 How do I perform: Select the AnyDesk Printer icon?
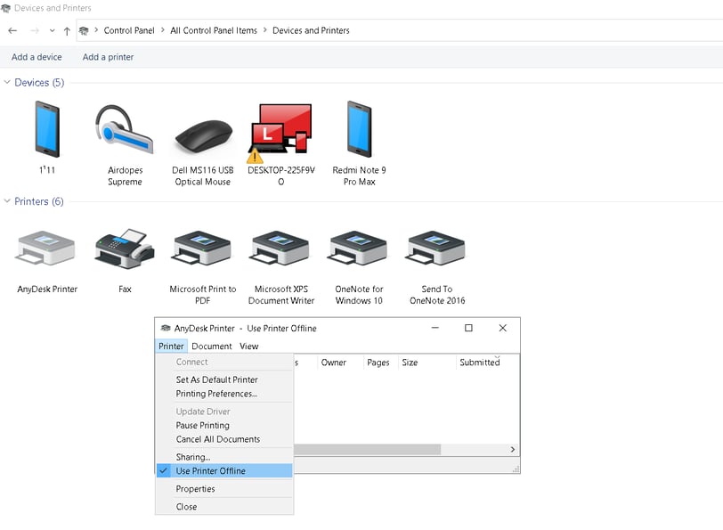46,248
